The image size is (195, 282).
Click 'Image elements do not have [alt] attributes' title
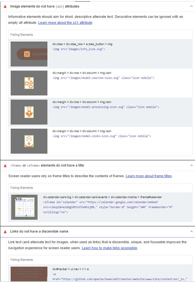pyautogui.click(x=45, y=6)
